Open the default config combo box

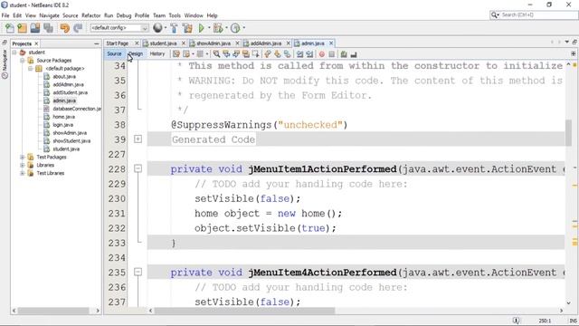coord(119,28)
